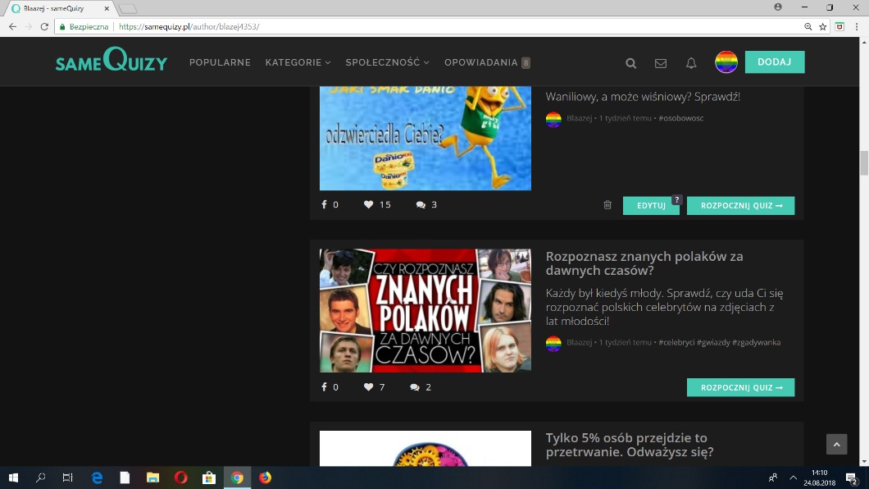Click the scroll-to-top arrow button
Screen dimensions: 869x489
click(x=836, y=444)
